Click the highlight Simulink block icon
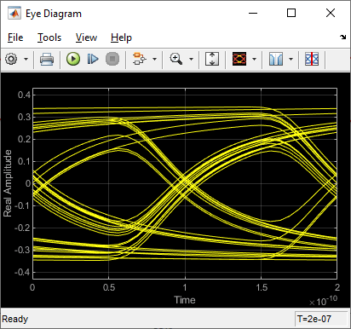Image resolution: width=351 pixels, height=329 pixels. point(139,59)
